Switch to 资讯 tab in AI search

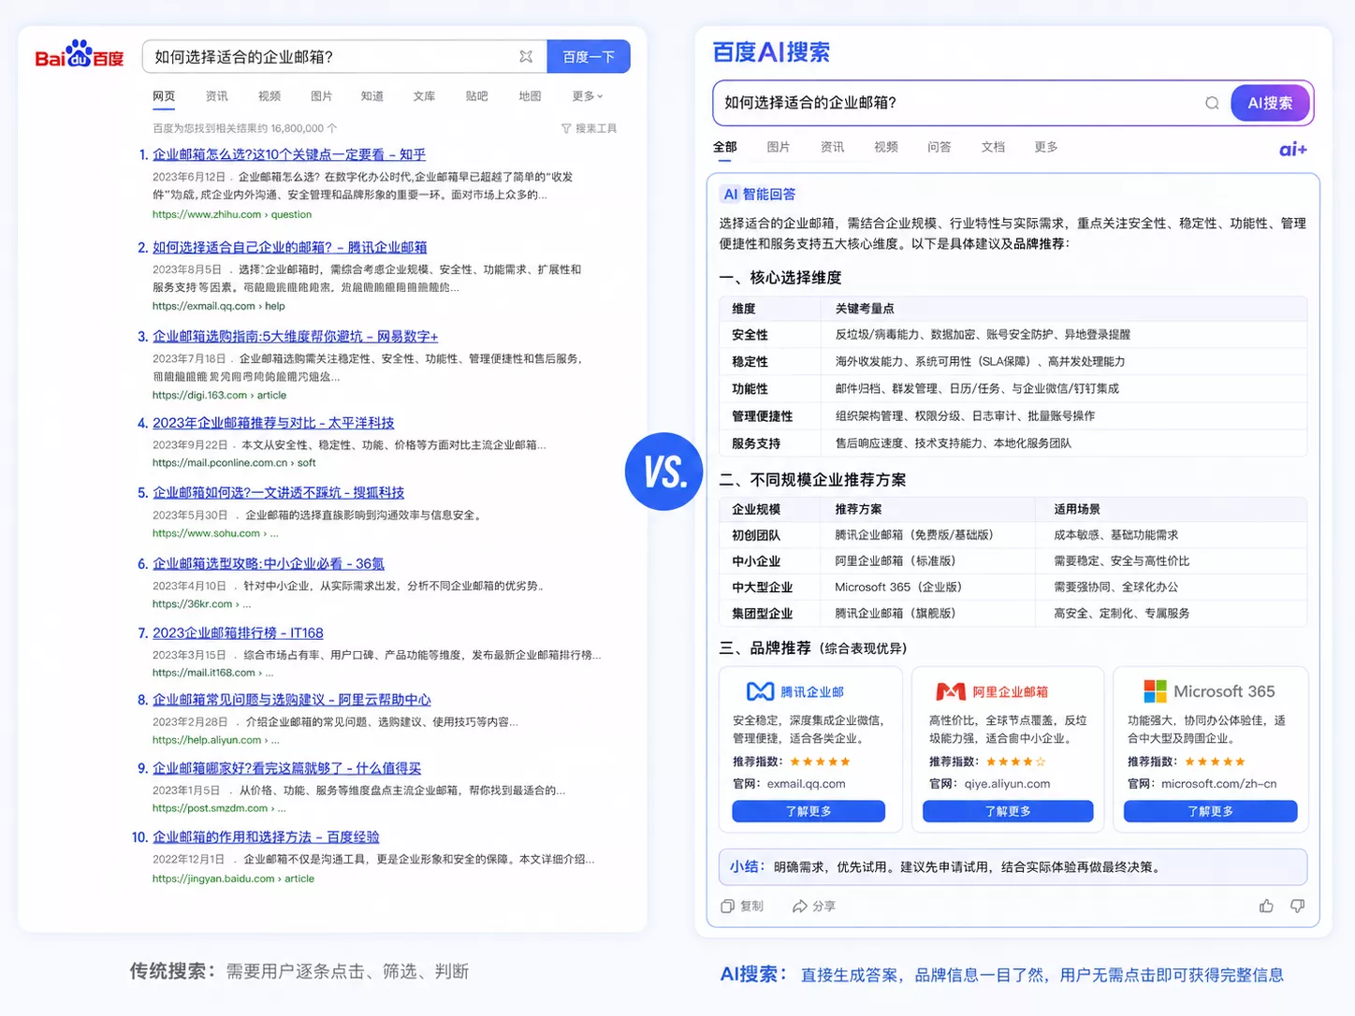(832, 147)
